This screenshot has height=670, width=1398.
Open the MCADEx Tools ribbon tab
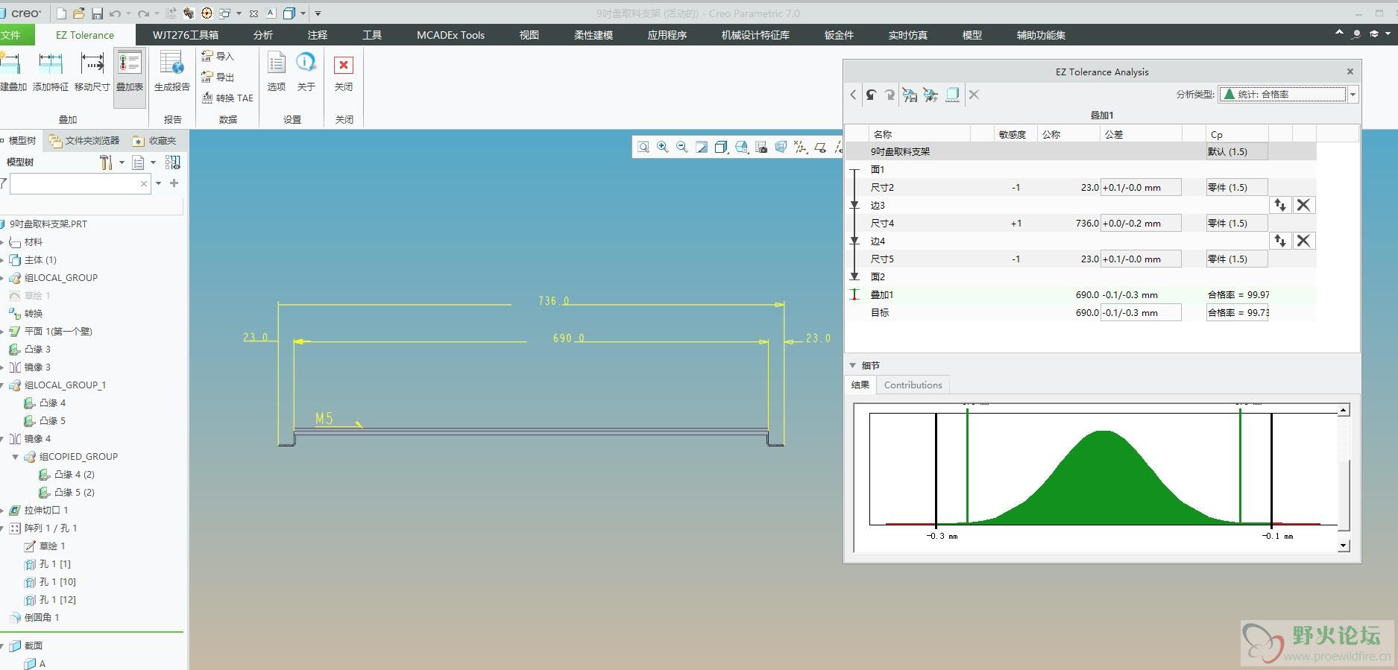point(450,35)
